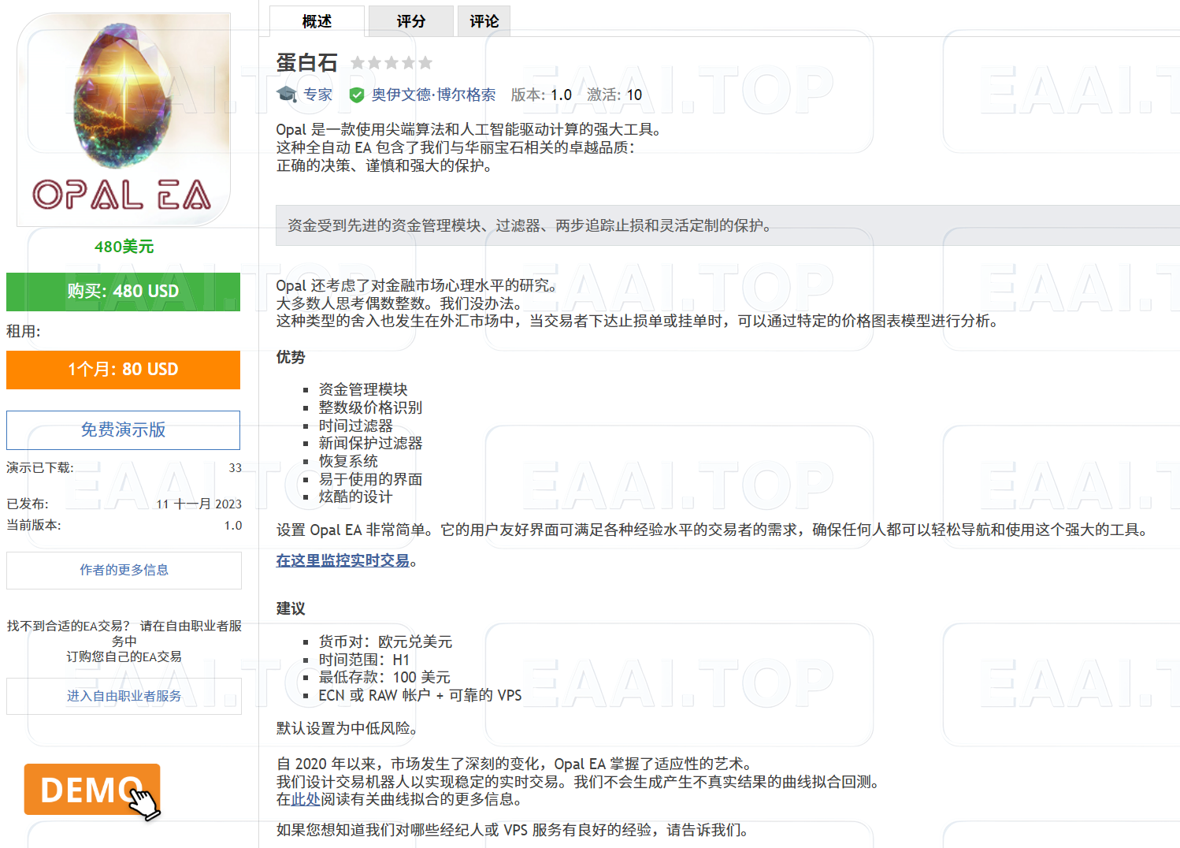Click the 专家 graduation cap icon

point(286,95)
